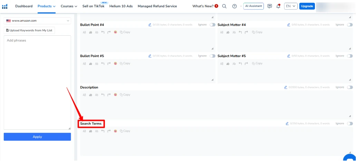This screenshot has width=356, height=161.
Task: Enable Ignore switch for Description
Action: (x=350, y=87)
